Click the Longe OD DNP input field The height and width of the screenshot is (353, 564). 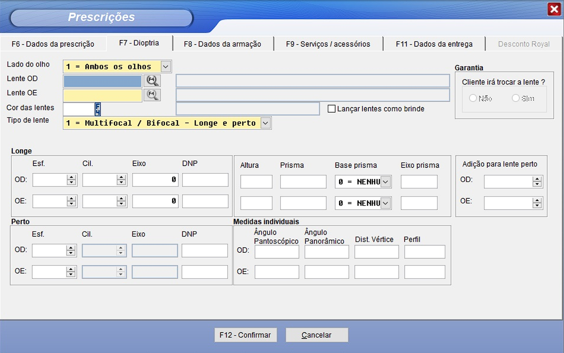point(205,180)
